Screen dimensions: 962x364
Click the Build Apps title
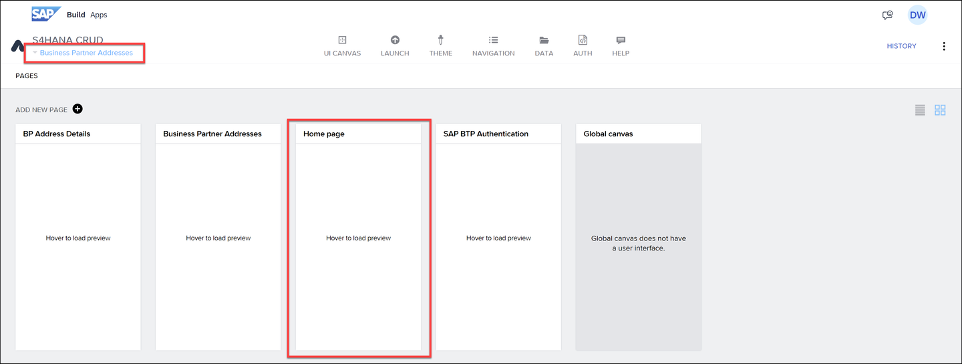pyautogui.click(x=87, y=15)
